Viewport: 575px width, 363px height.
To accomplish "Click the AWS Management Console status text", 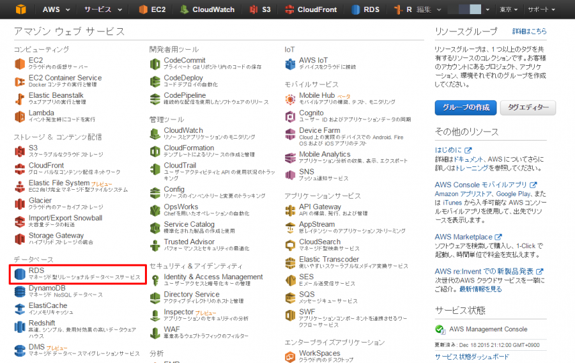I will pyautogui.click(x=488, y=329).
